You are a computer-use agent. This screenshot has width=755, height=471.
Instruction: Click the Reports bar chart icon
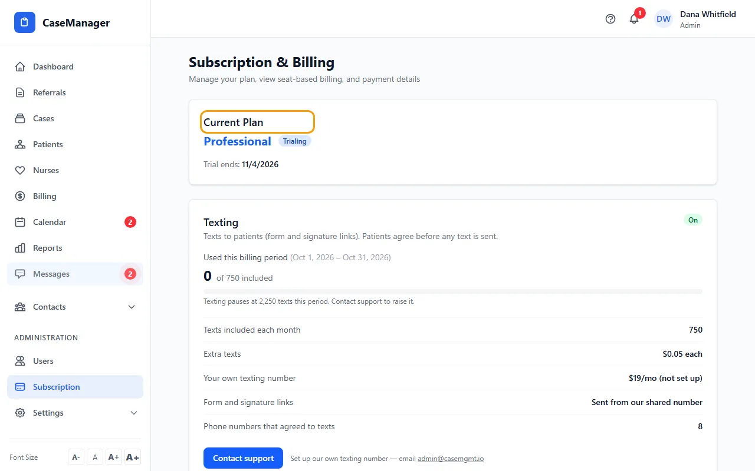coord(20,248)
